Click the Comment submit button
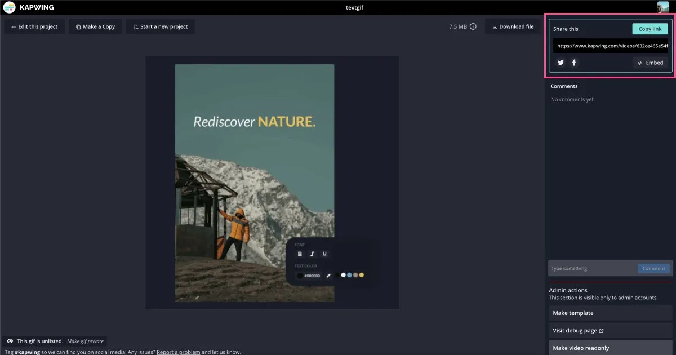 point(653,268)
